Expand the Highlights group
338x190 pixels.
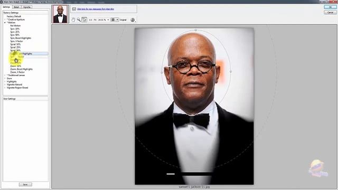pyautogui.click(x=5, y=82)
